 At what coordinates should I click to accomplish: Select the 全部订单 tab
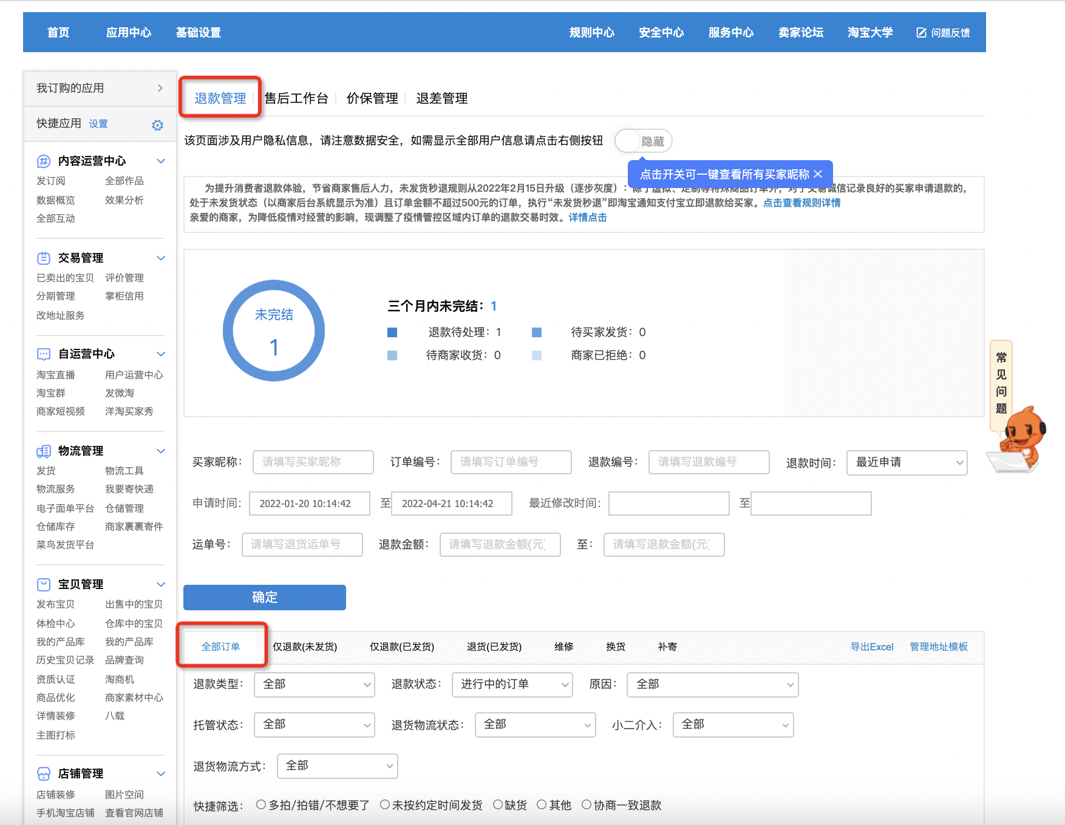220,647
